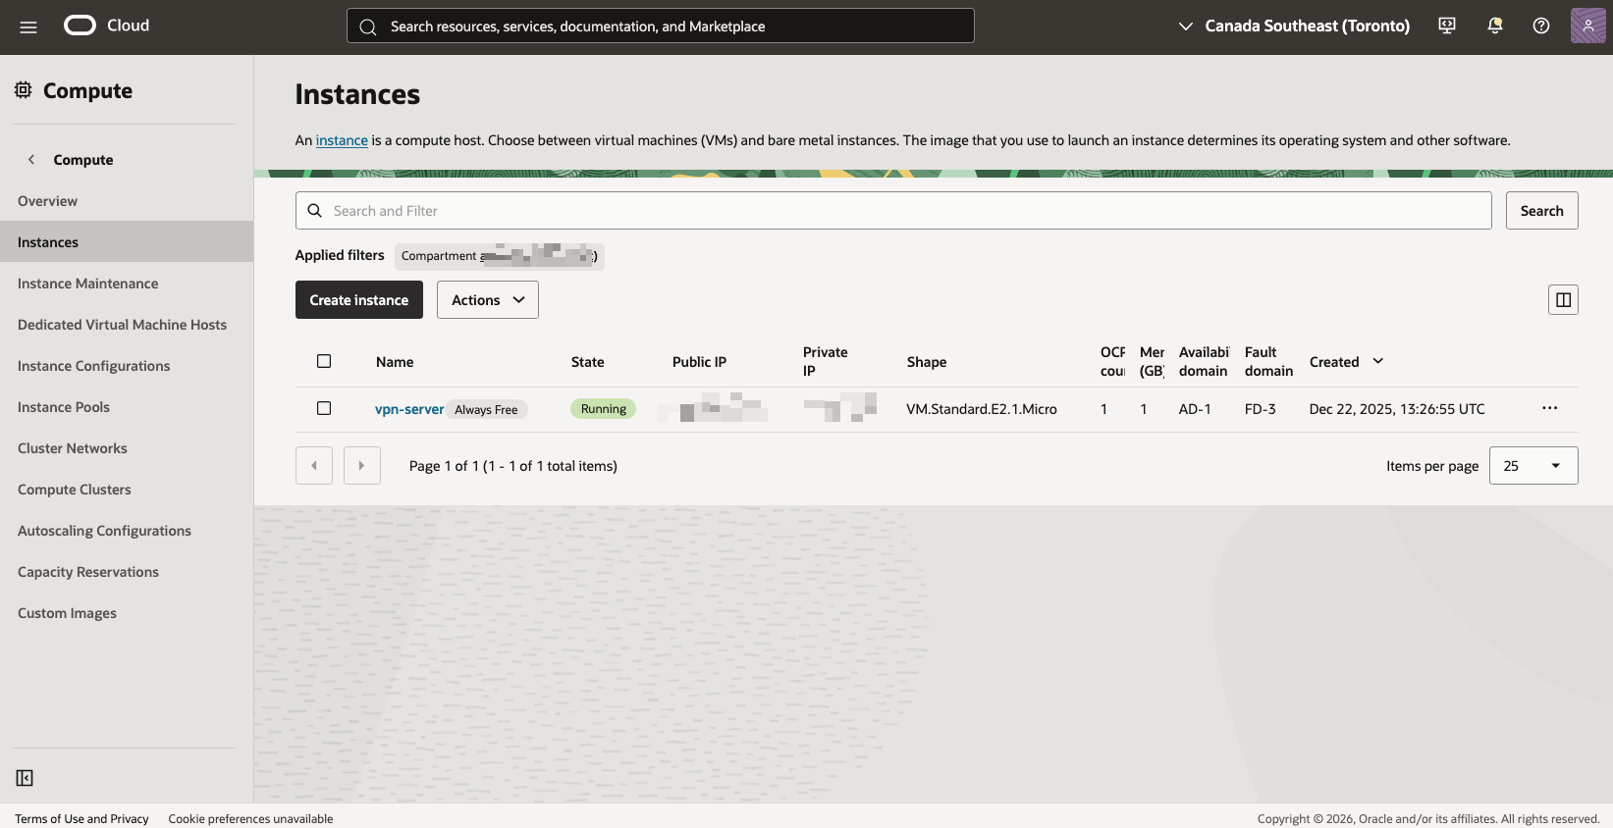Viewport: 1613px width, 828px height.
Task: Open the Cloud Shell developer tools icon
Action: tap(1447, 26)
